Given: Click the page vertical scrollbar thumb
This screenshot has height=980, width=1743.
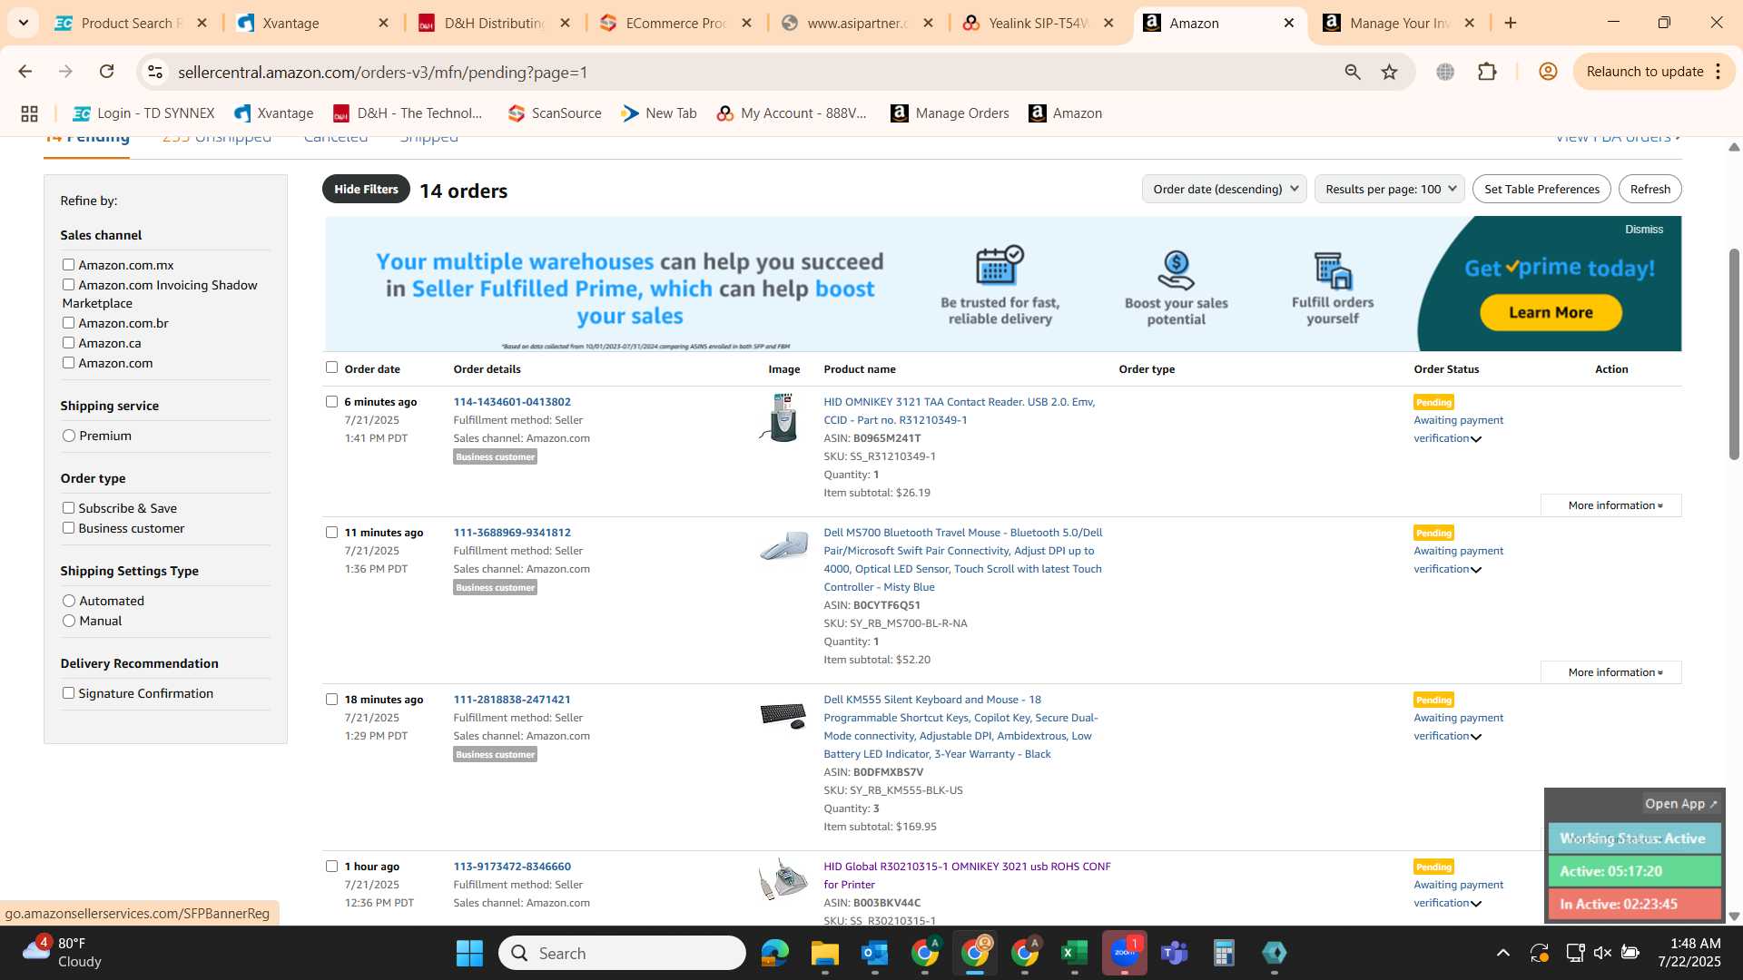Looking at the screenshot, I should tap(1734, 354).
